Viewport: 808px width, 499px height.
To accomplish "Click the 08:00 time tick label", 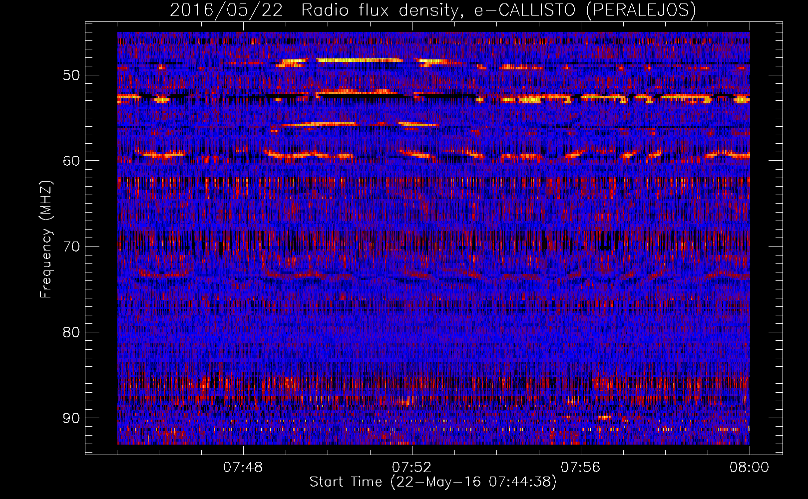I will click(750, 468).
